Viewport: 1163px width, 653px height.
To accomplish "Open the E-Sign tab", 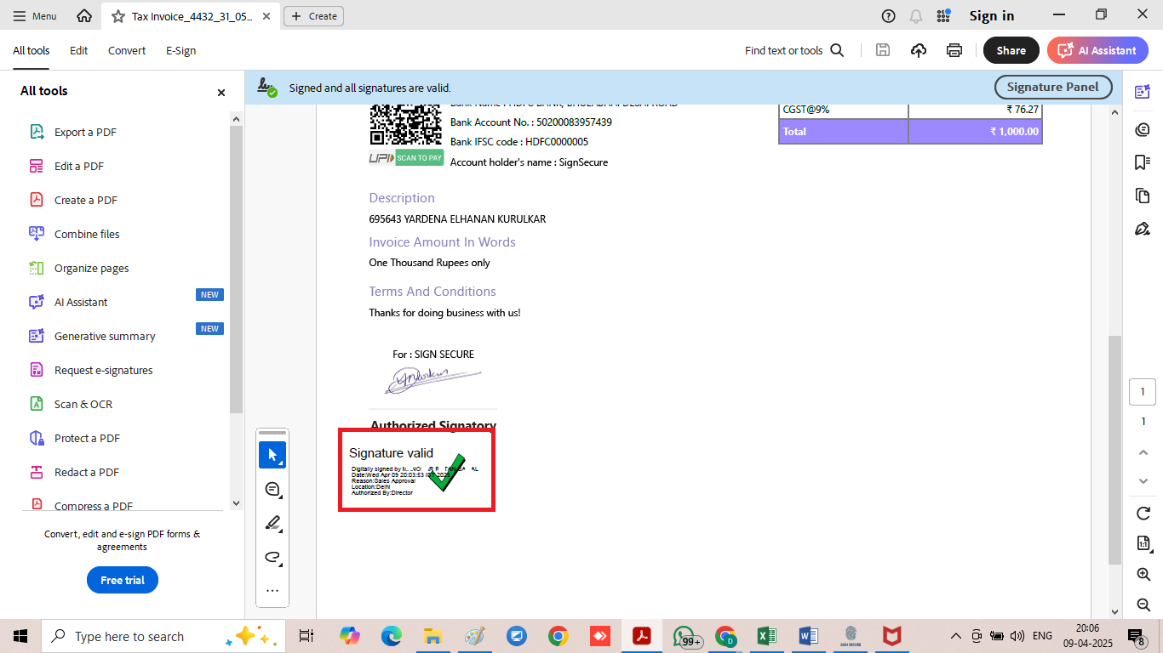I will pos(180,50).
